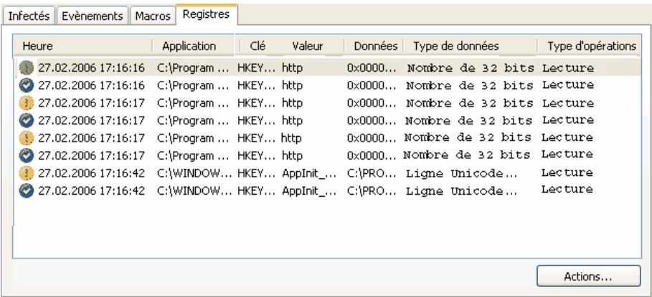Click http value in highlighted row
The width and height of the screenshot is (652, 297).
(x=293, y=69)
